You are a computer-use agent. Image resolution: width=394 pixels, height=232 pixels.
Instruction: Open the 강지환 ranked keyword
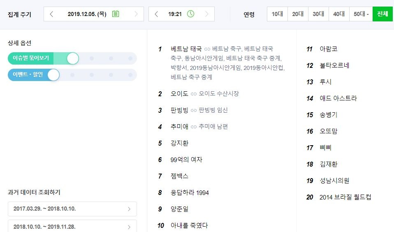[x=179, y=143]
